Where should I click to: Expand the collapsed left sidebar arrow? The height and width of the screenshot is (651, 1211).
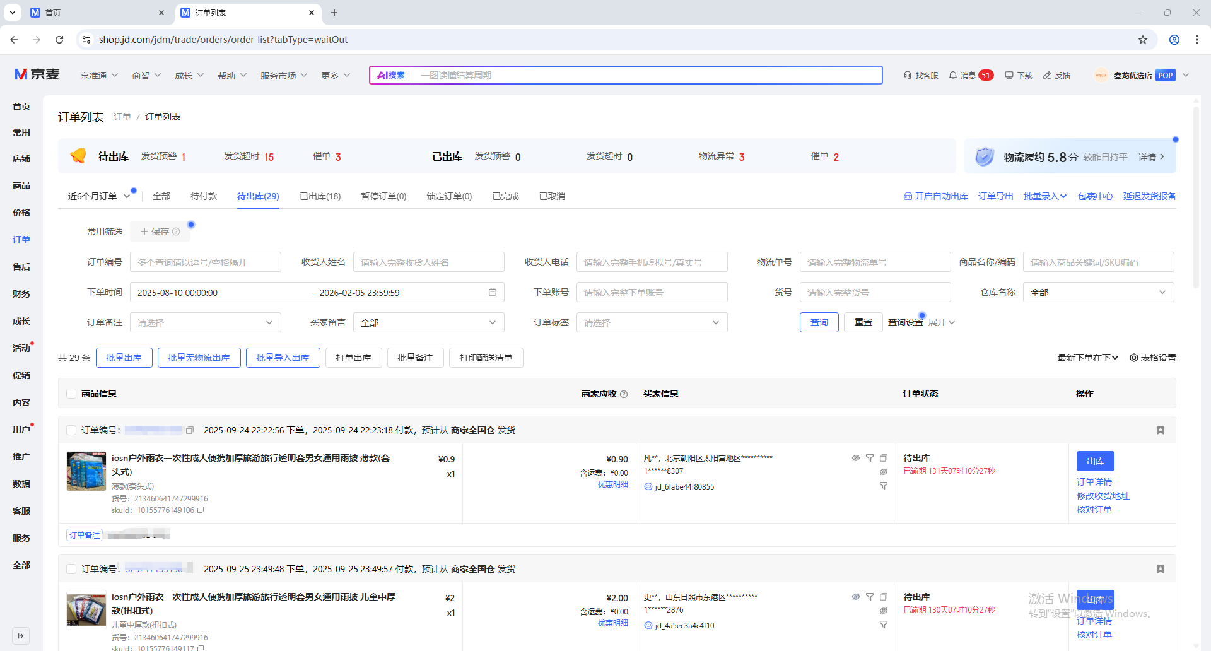click(21, 635)
